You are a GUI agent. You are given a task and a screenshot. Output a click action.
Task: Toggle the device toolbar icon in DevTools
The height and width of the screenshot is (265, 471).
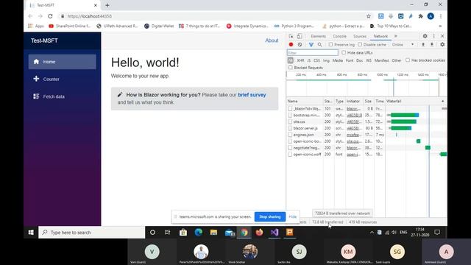(300, 36)
